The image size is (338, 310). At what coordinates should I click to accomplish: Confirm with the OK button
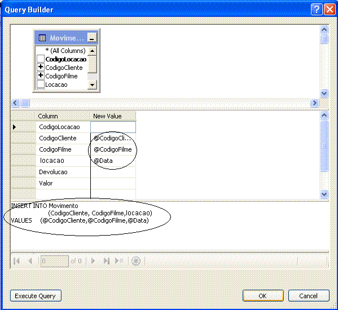click(263, 296)
